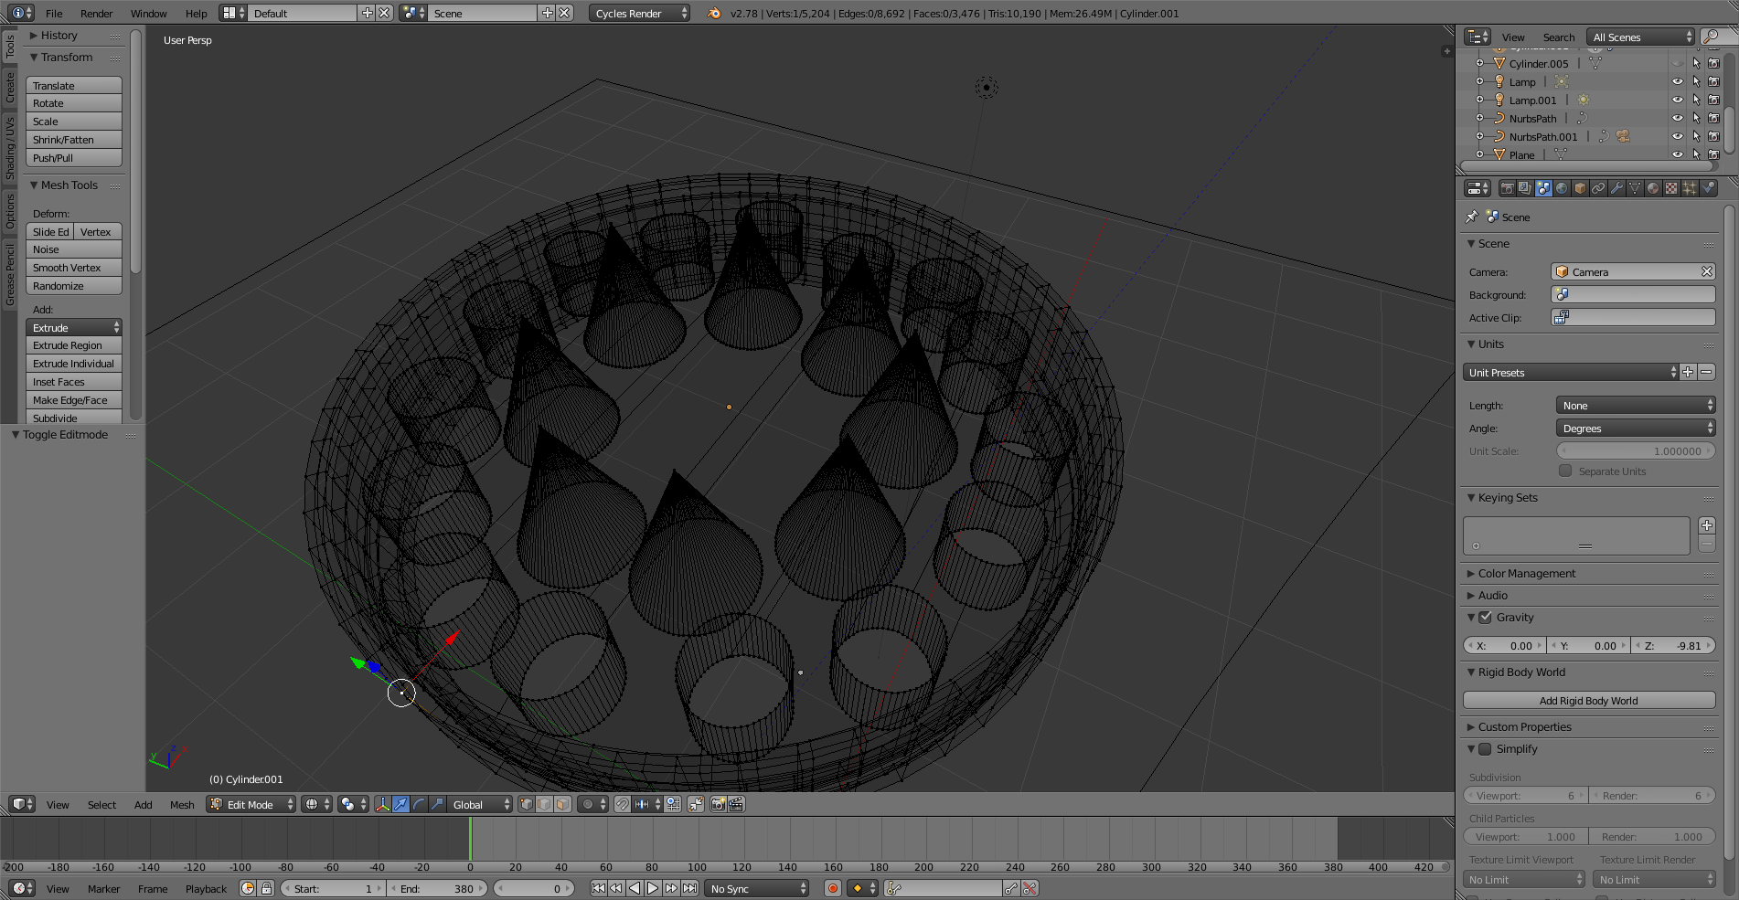Image resolution: width=1739 pixels, height=900 pixels.
Task: Open the Angle Degrees dropdown
Action: [1636, 428]
